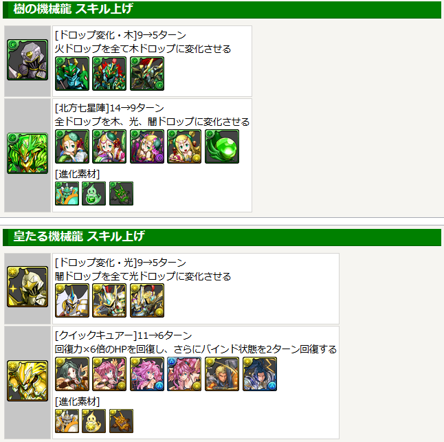Click the teal mech evolution material thumbnail
This screenshot has height=442, width=444.
[x=67, y=193]
